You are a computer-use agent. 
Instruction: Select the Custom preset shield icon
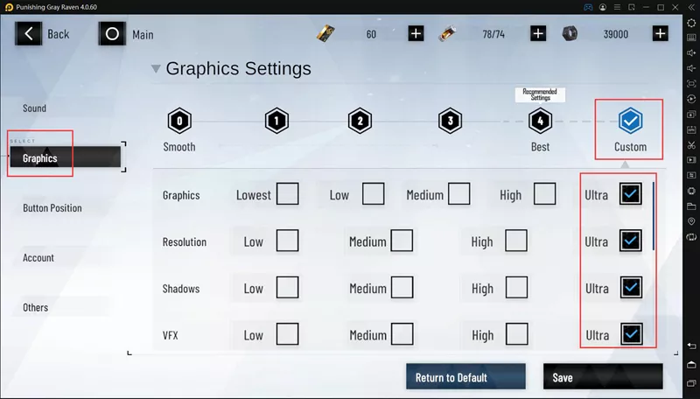coord(630,121)
